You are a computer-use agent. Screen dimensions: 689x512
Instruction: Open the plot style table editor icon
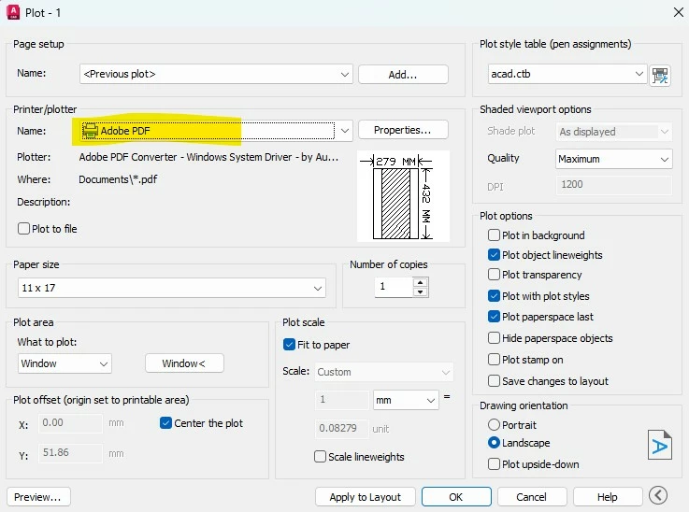pos(660,75)
